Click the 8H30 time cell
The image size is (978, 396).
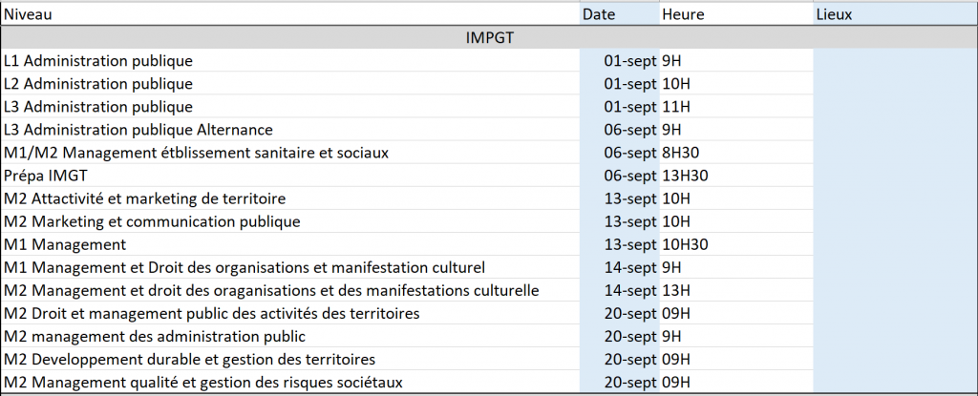point(736,152)
